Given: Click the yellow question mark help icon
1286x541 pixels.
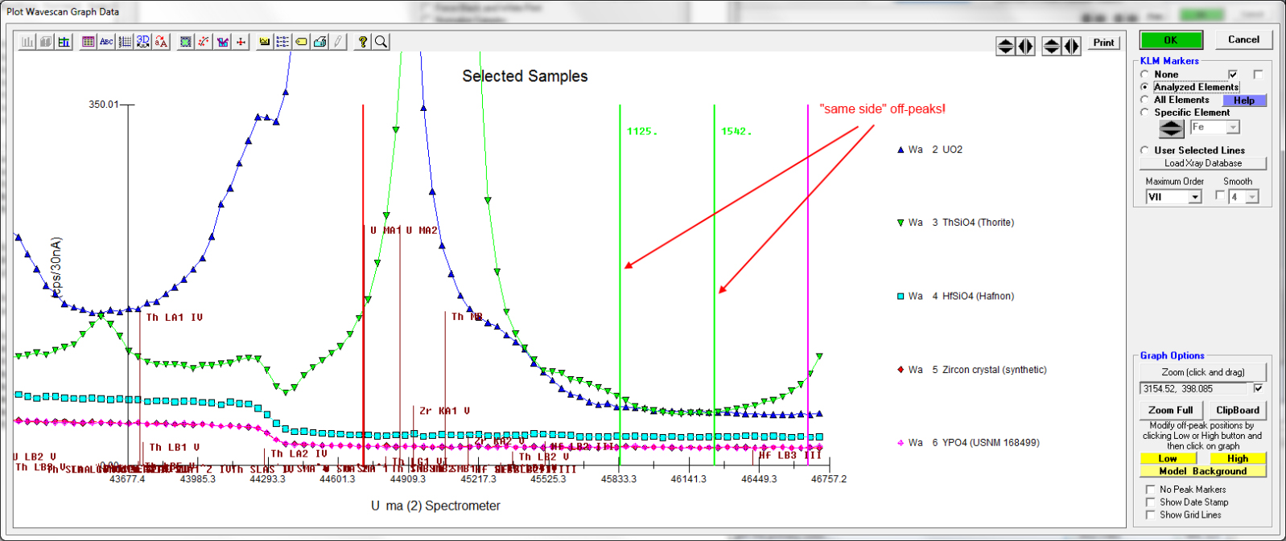Looking at the screenshot, I should pyautogui.click(x=363, y=42).
